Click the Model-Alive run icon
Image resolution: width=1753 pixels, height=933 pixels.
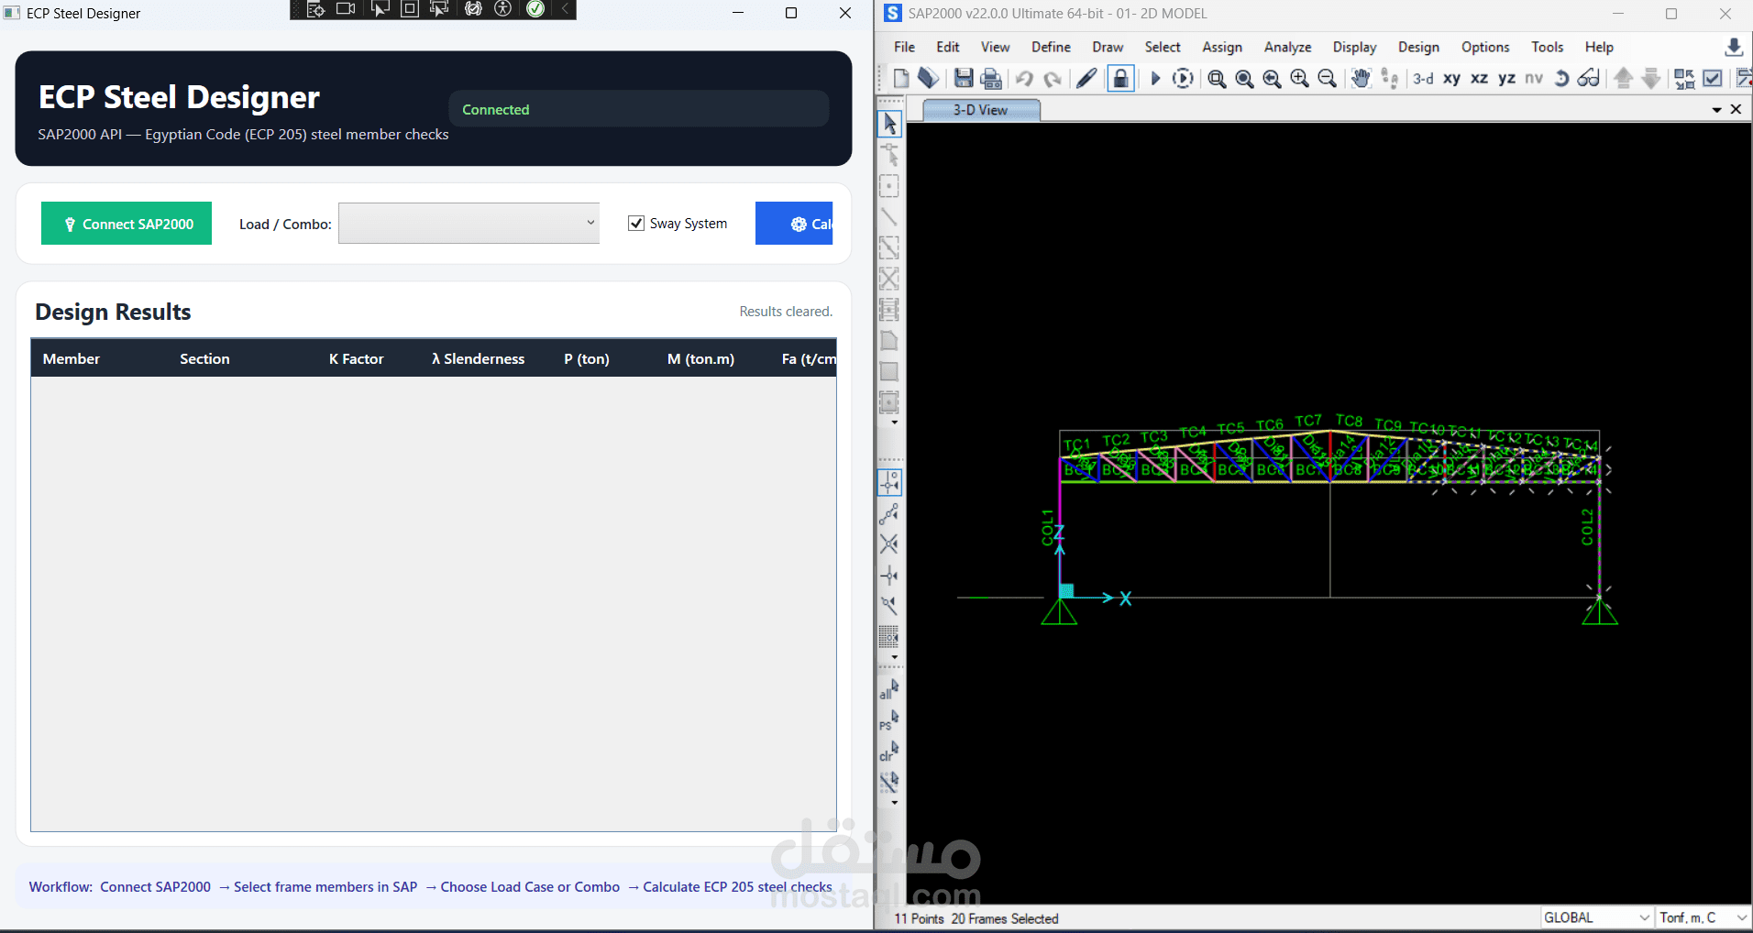pyautogui.click(x=1184, y=79)
